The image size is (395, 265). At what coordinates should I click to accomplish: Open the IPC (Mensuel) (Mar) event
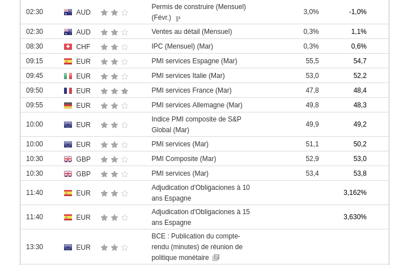(182, 46)
